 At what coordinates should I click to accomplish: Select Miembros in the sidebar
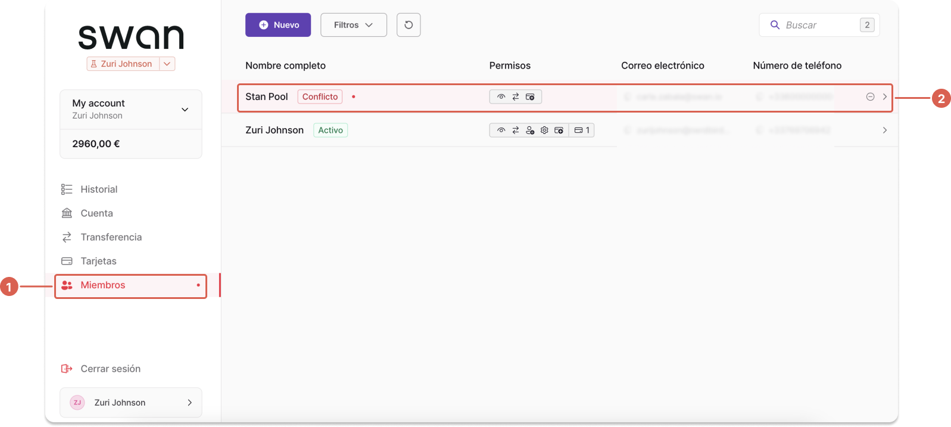pos(131,285)
